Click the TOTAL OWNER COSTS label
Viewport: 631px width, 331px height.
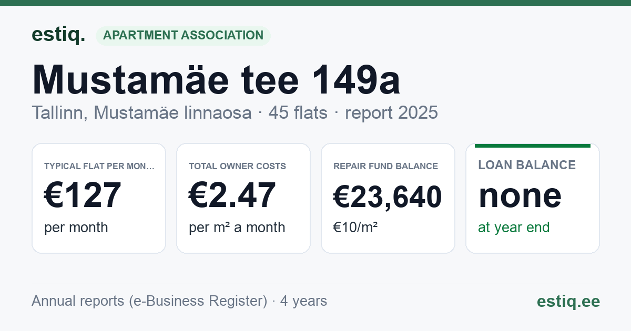(x=237, y=166)
